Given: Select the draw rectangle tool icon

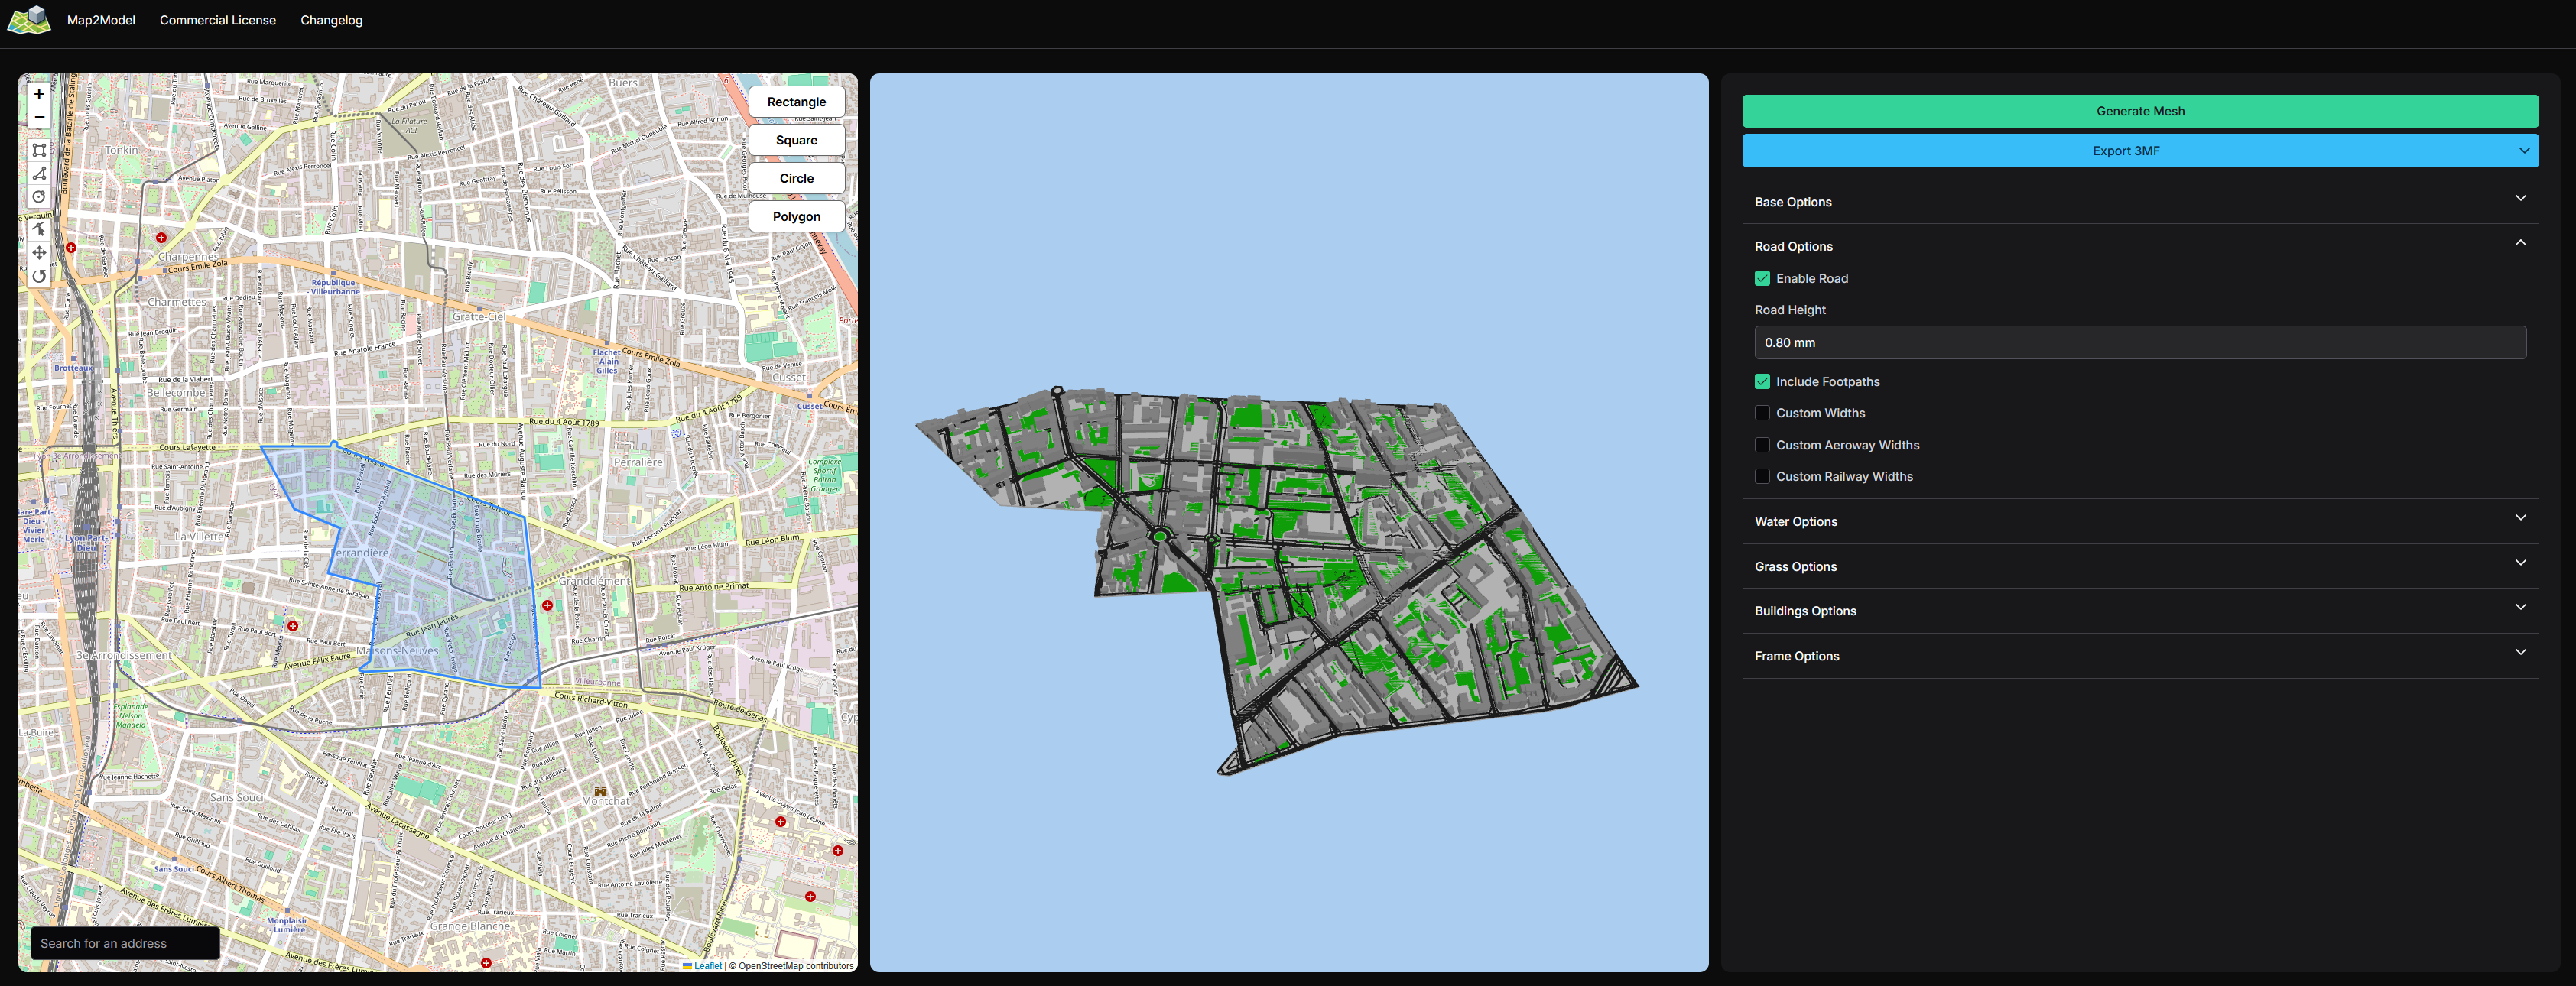Looking at the screenshot, I should 39,150.
